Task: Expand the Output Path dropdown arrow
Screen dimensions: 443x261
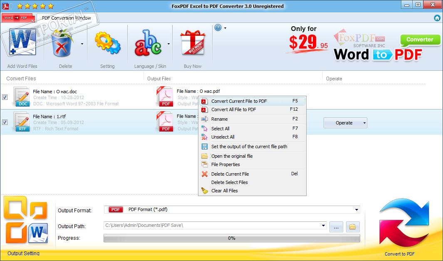Action: pyautogui.click(x=323, y=225)
